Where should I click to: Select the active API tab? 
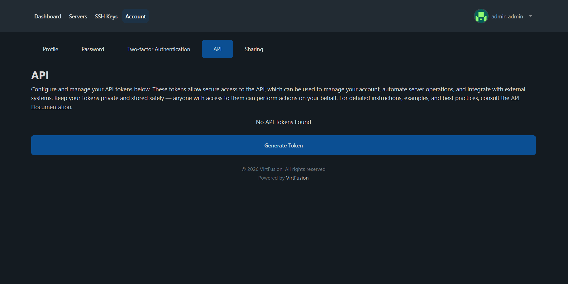(217, 49)
